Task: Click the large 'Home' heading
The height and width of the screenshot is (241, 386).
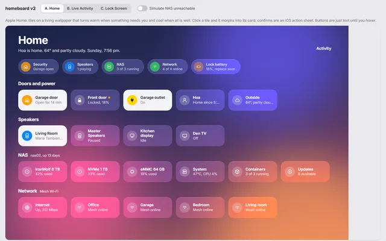Action: coord(33,40)
